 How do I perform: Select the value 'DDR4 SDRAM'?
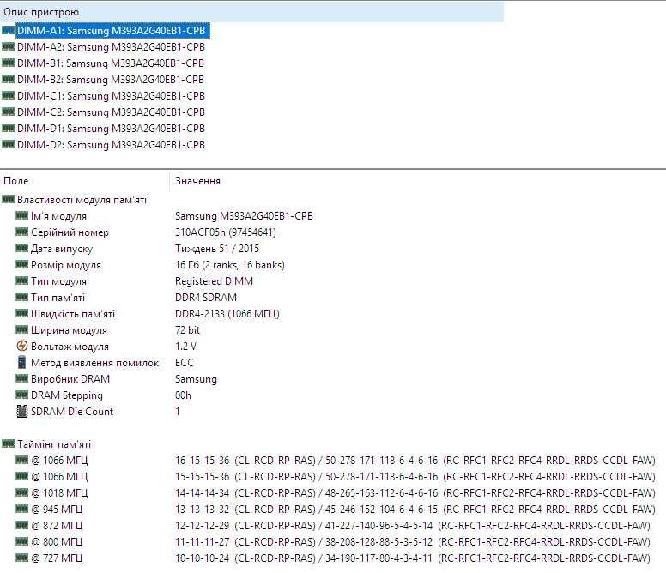206,297
